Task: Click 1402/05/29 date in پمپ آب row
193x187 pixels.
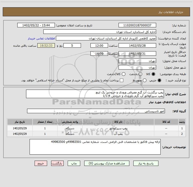Action: coord(20,134)
